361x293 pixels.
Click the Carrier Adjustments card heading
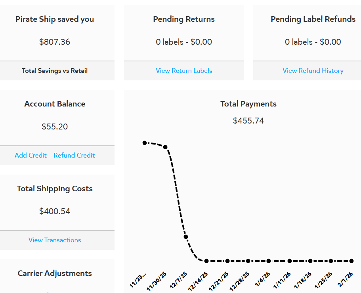pos(55,274)
